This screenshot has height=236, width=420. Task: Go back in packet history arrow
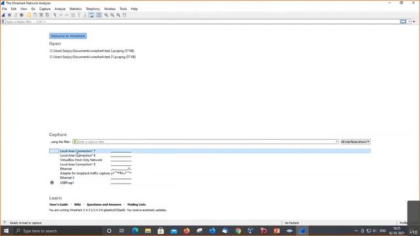point(61,15)
